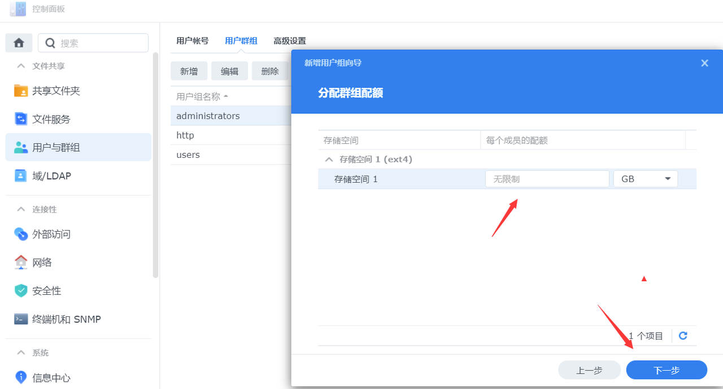Click the 下一步 (Next) button

[667, 370]
